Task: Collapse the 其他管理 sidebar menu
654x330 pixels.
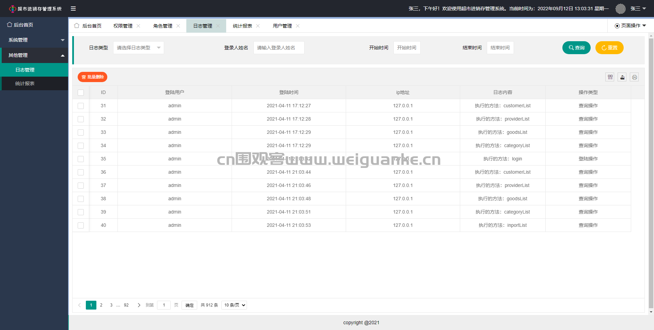Action: point(34,55)
